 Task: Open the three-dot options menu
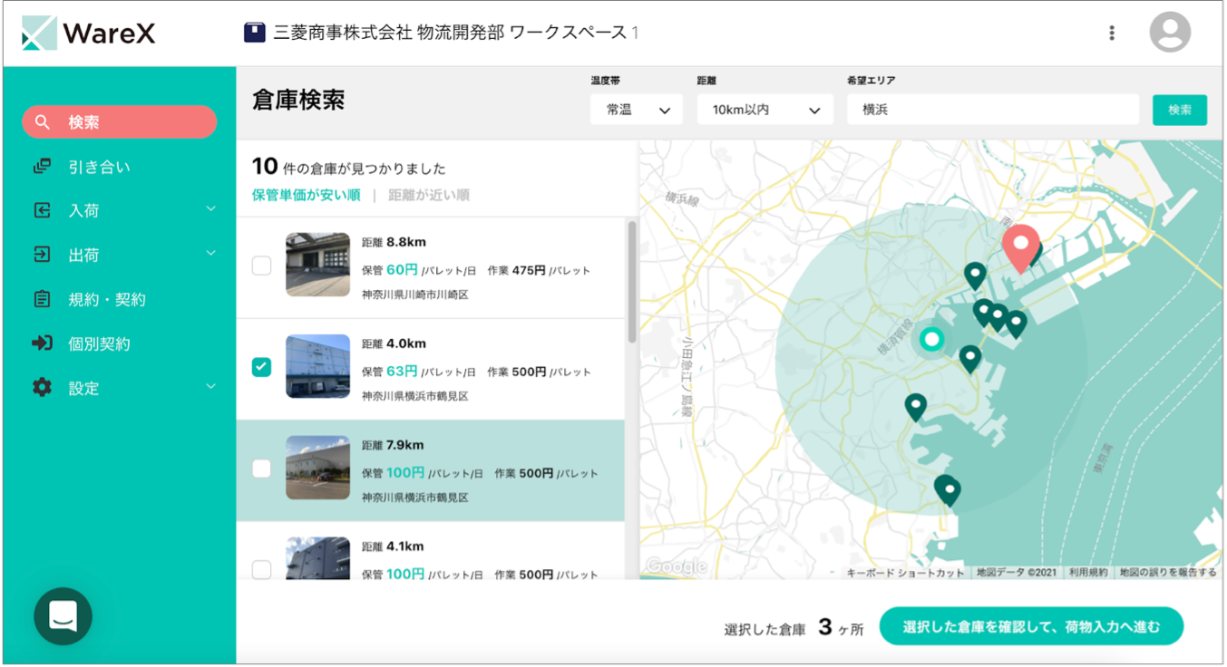1112,34
